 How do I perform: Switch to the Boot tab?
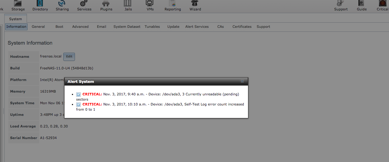59,27
